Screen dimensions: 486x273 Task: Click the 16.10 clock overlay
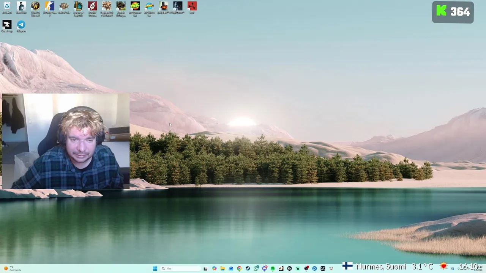point(469,267)
